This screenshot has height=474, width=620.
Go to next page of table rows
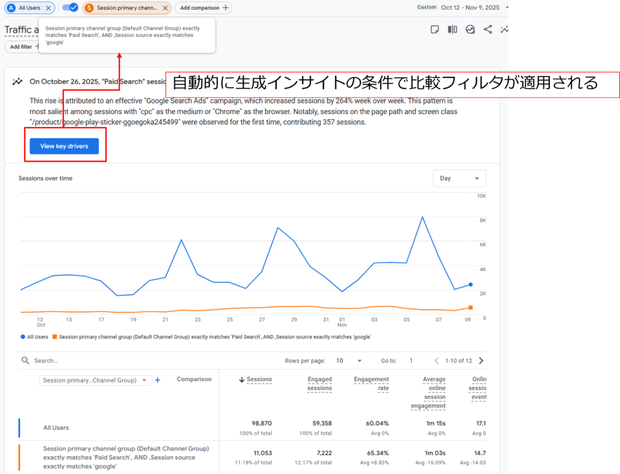click(481, 361)
